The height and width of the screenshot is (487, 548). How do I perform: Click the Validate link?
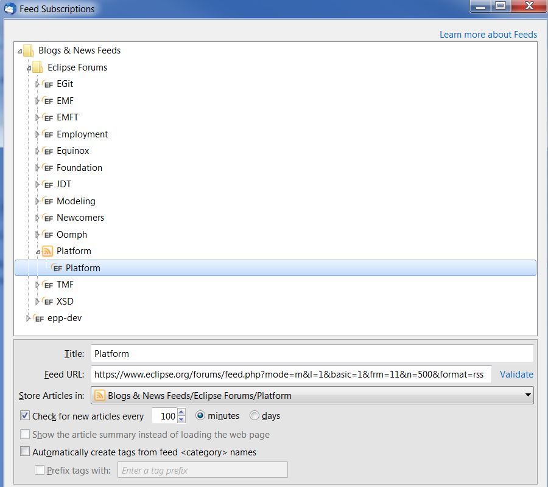click(516, 375)
